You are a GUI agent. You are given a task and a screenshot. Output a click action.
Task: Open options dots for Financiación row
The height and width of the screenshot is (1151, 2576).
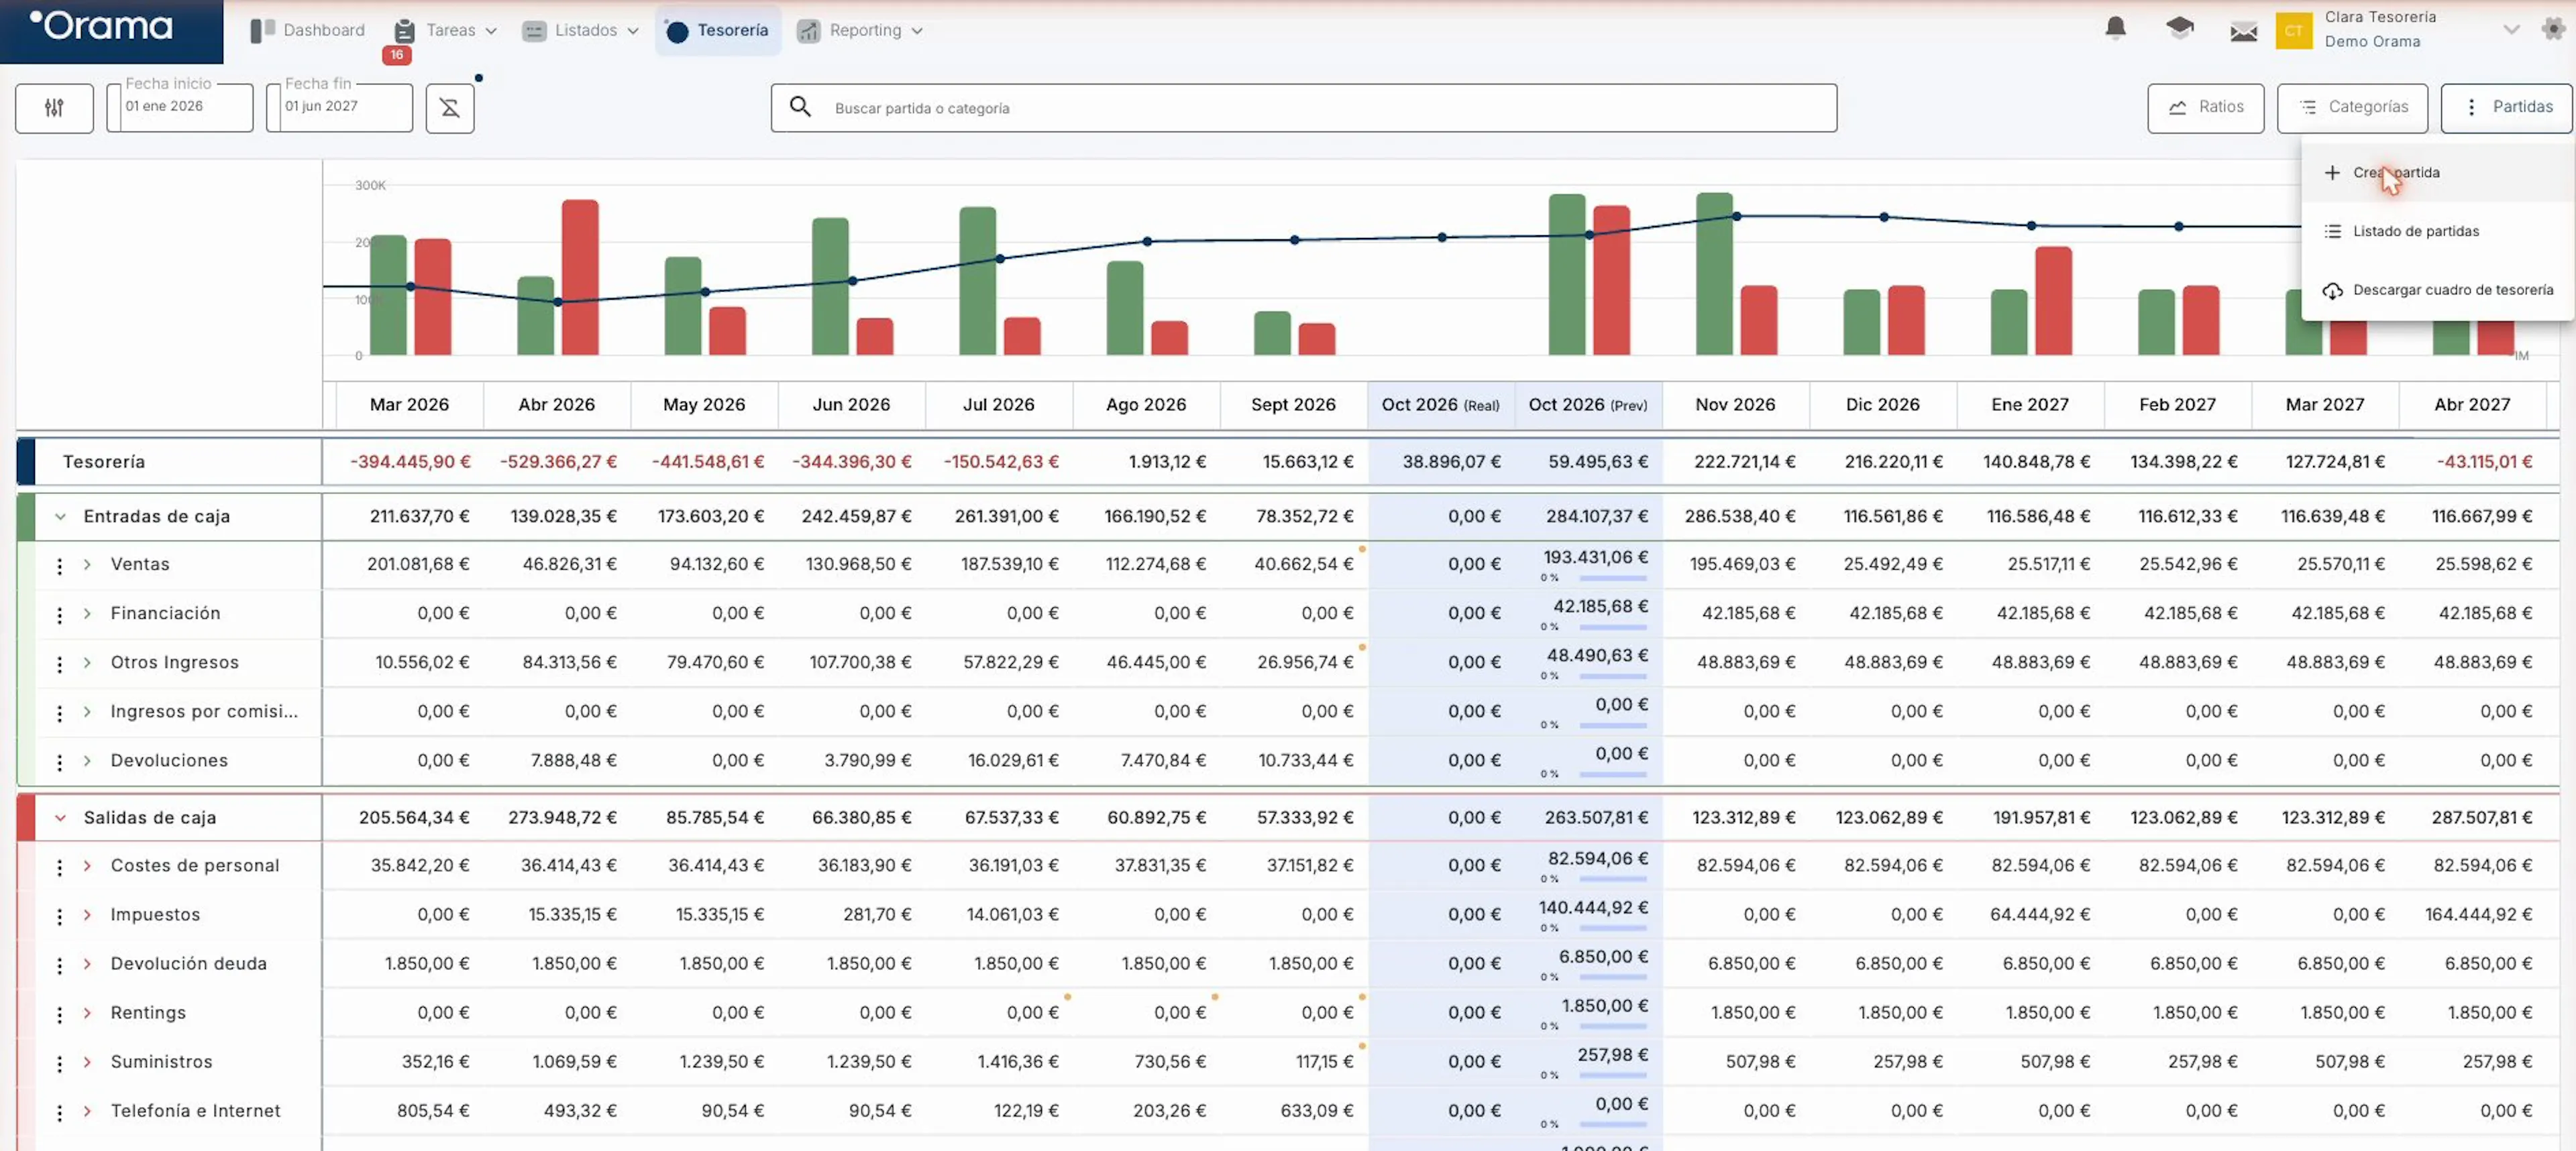[x=60, y=615]
